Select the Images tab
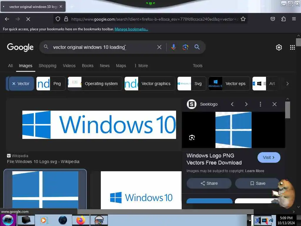The width and height of the screenshot is (301, 226). (26, 66)
